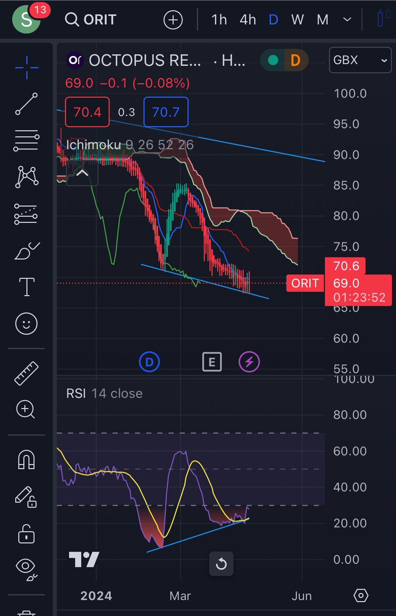The height and width of the screenshot is (616, 396).
Task: Click the purple lightning event marker
Action: [x=249, y=362]
